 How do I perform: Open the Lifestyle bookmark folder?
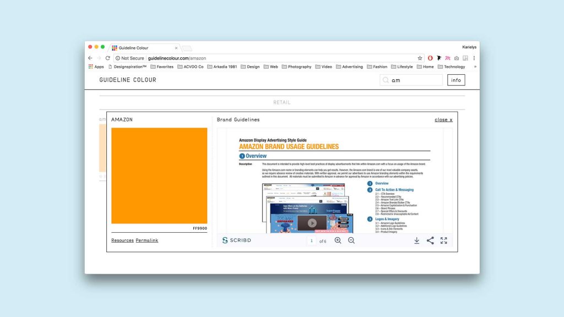pos(402,67)
